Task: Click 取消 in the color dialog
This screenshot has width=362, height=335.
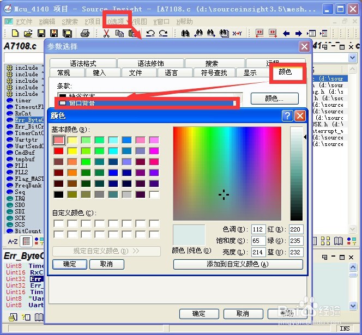Action: point(106,264)
